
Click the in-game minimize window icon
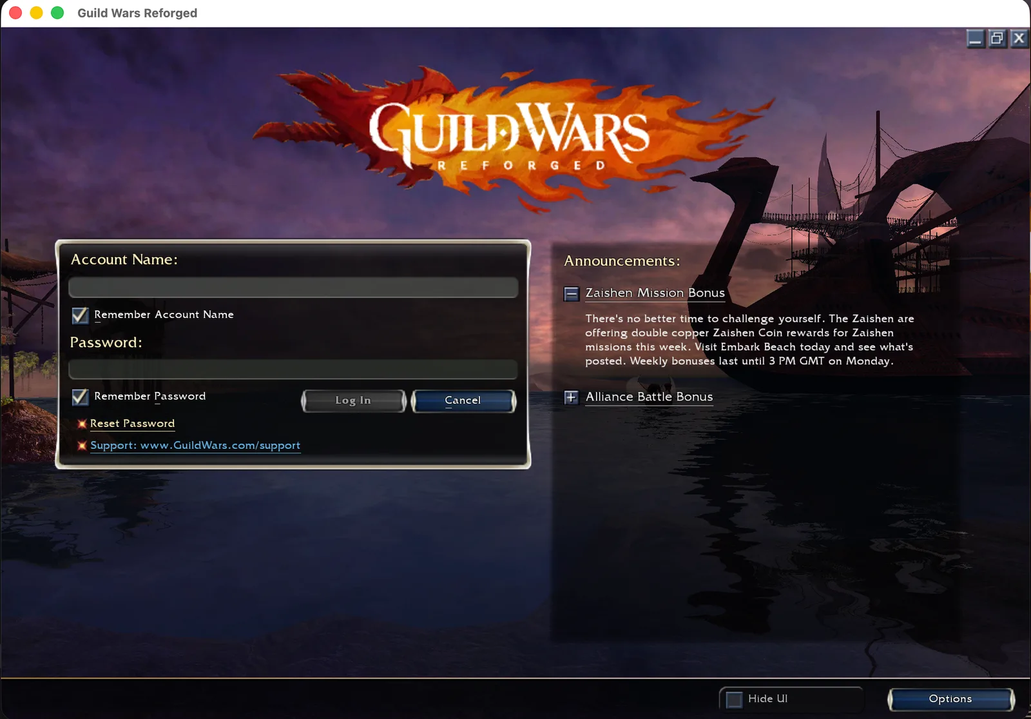point(976,39)
